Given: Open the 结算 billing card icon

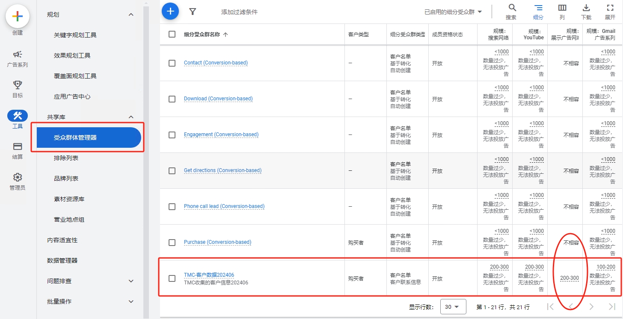Looking at the screenshot, I should pyautogui.click(x=18, y=146).
